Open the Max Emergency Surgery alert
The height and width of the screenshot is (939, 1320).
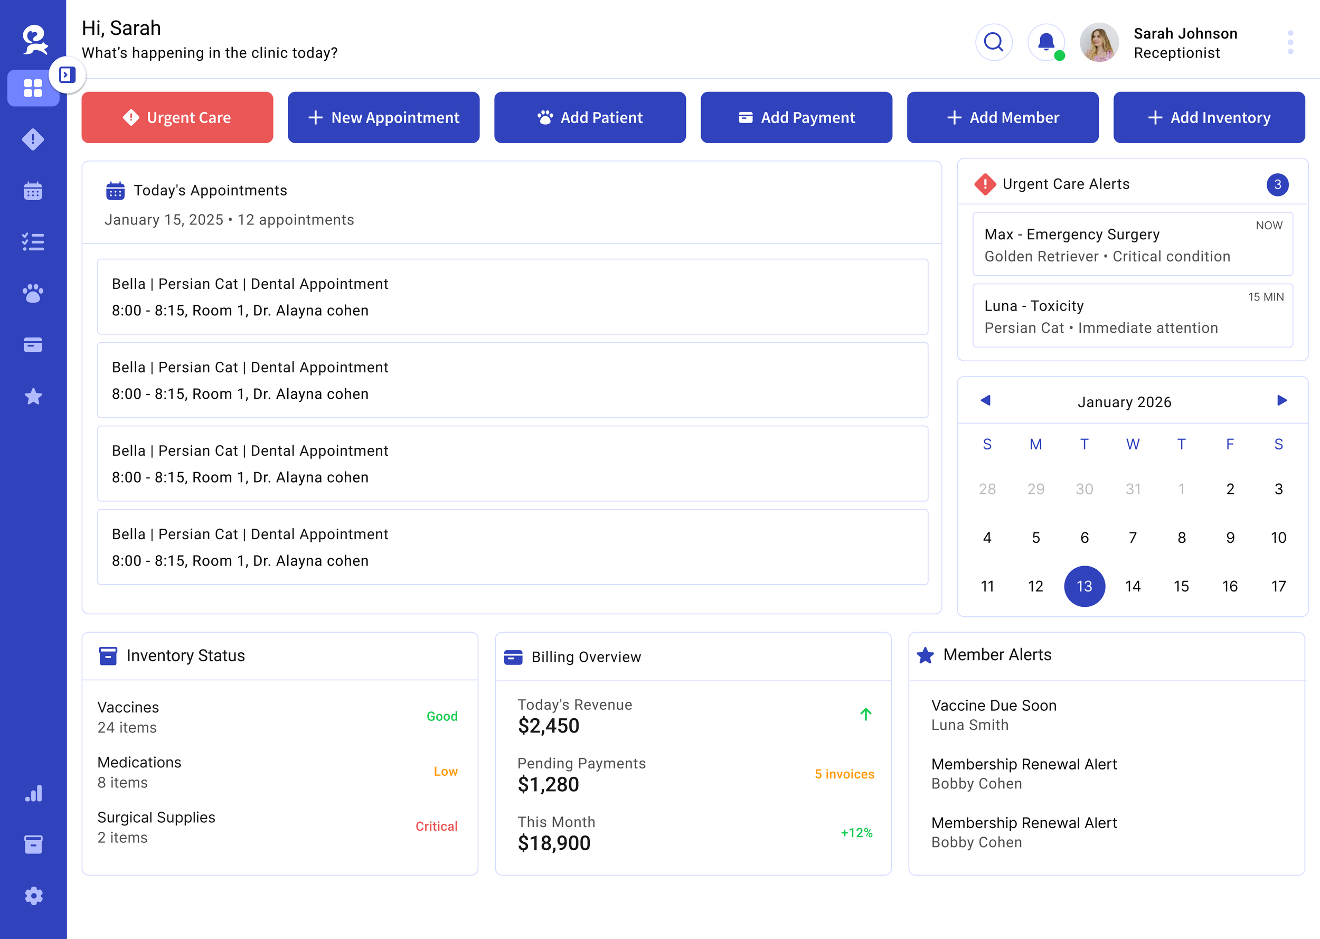coord(1132,245)
